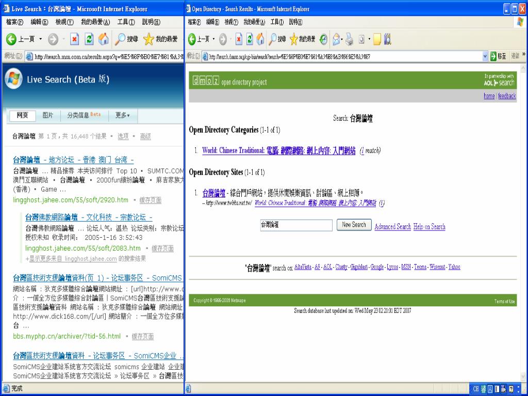
Task: Open 我的最愛 favorites star in Open Directory toolbar
Action: click(x=302, y=39)
